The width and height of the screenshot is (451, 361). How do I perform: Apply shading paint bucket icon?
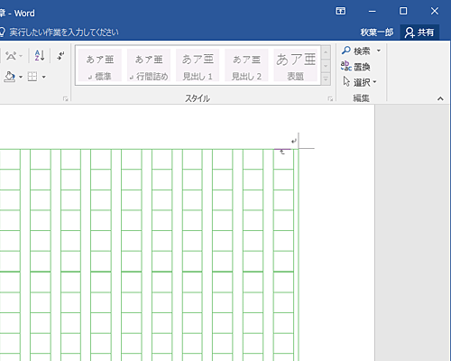click(9, 77)
